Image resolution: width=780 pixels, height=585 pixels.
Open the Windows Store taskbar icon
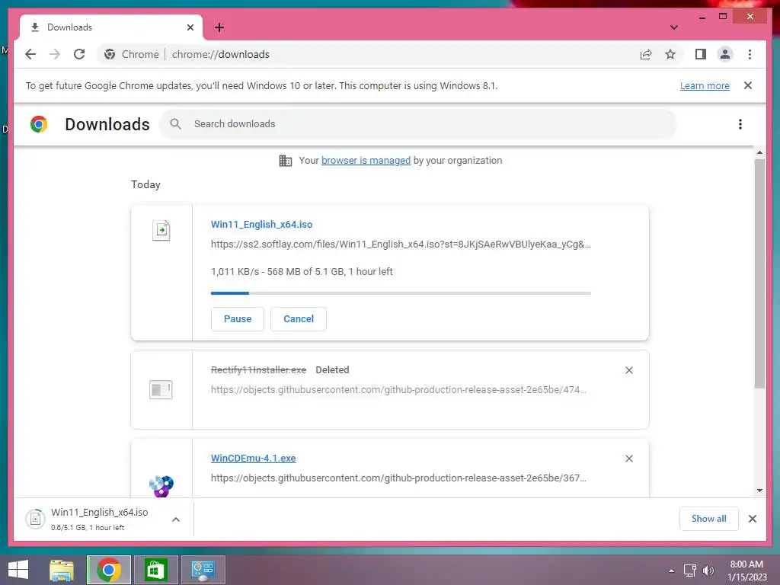click(x=155, y=570)
